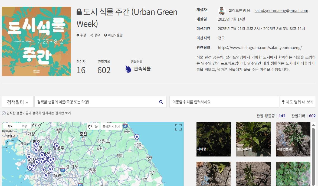Click the lock icon beside the mission title

(79, 12)
